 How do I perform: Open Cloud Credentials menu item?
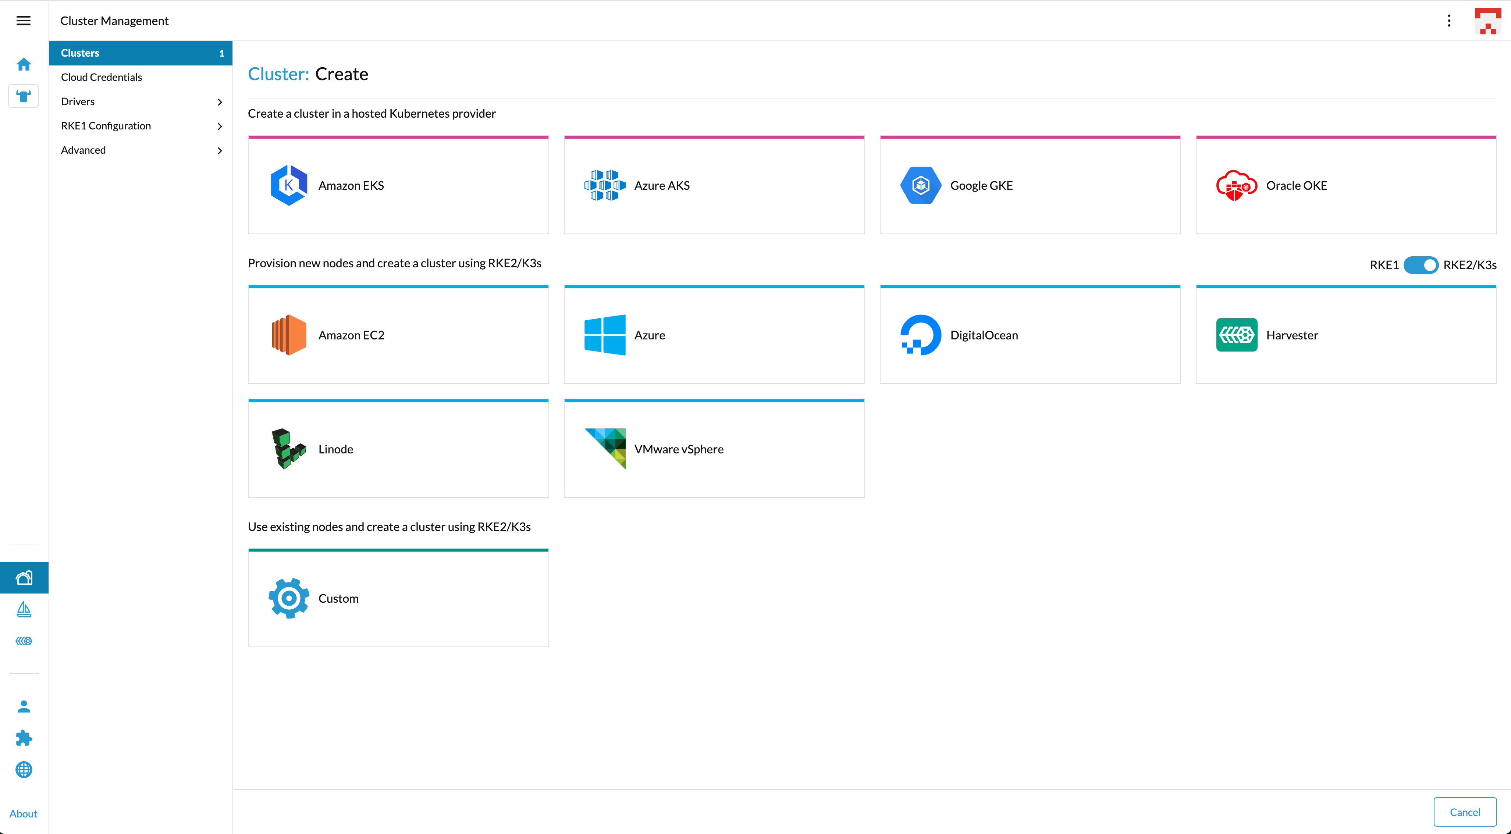point(141,78)
